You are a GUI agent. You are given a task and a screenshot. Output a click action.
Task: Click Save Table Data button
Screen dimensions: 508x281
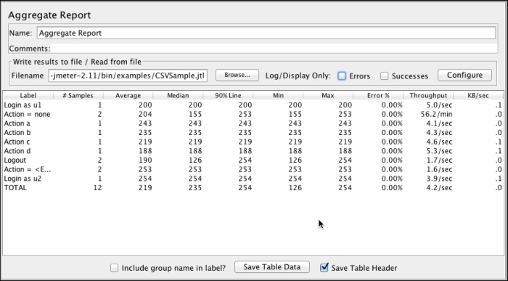272,266
